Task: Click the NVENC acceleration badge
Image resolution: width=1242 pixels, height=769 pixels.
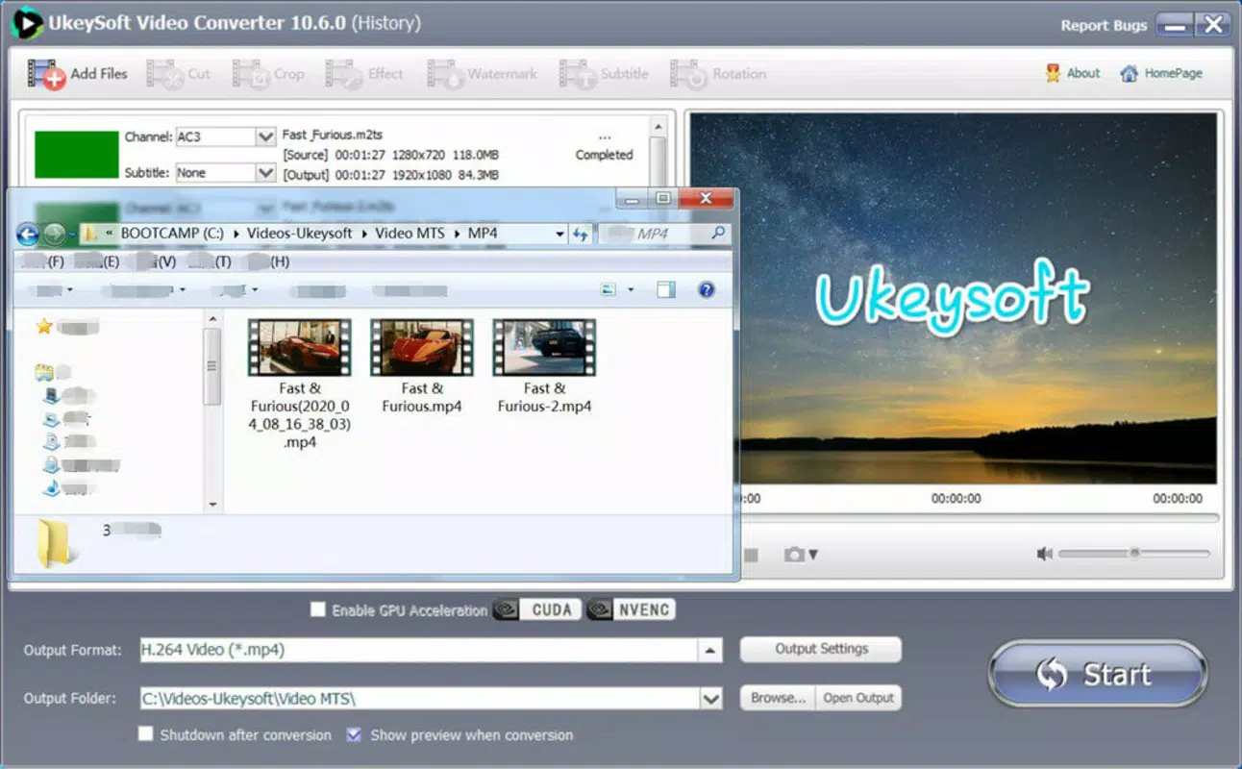Action: [x=631, y=609]
